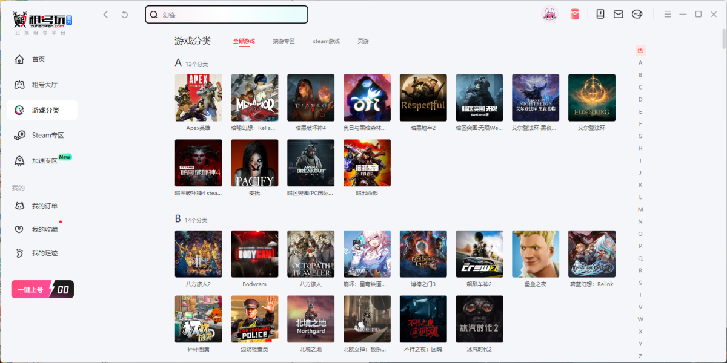Go back with the left arrow icon
Viewport: 727px width, 363px height.
pos(106,15)
